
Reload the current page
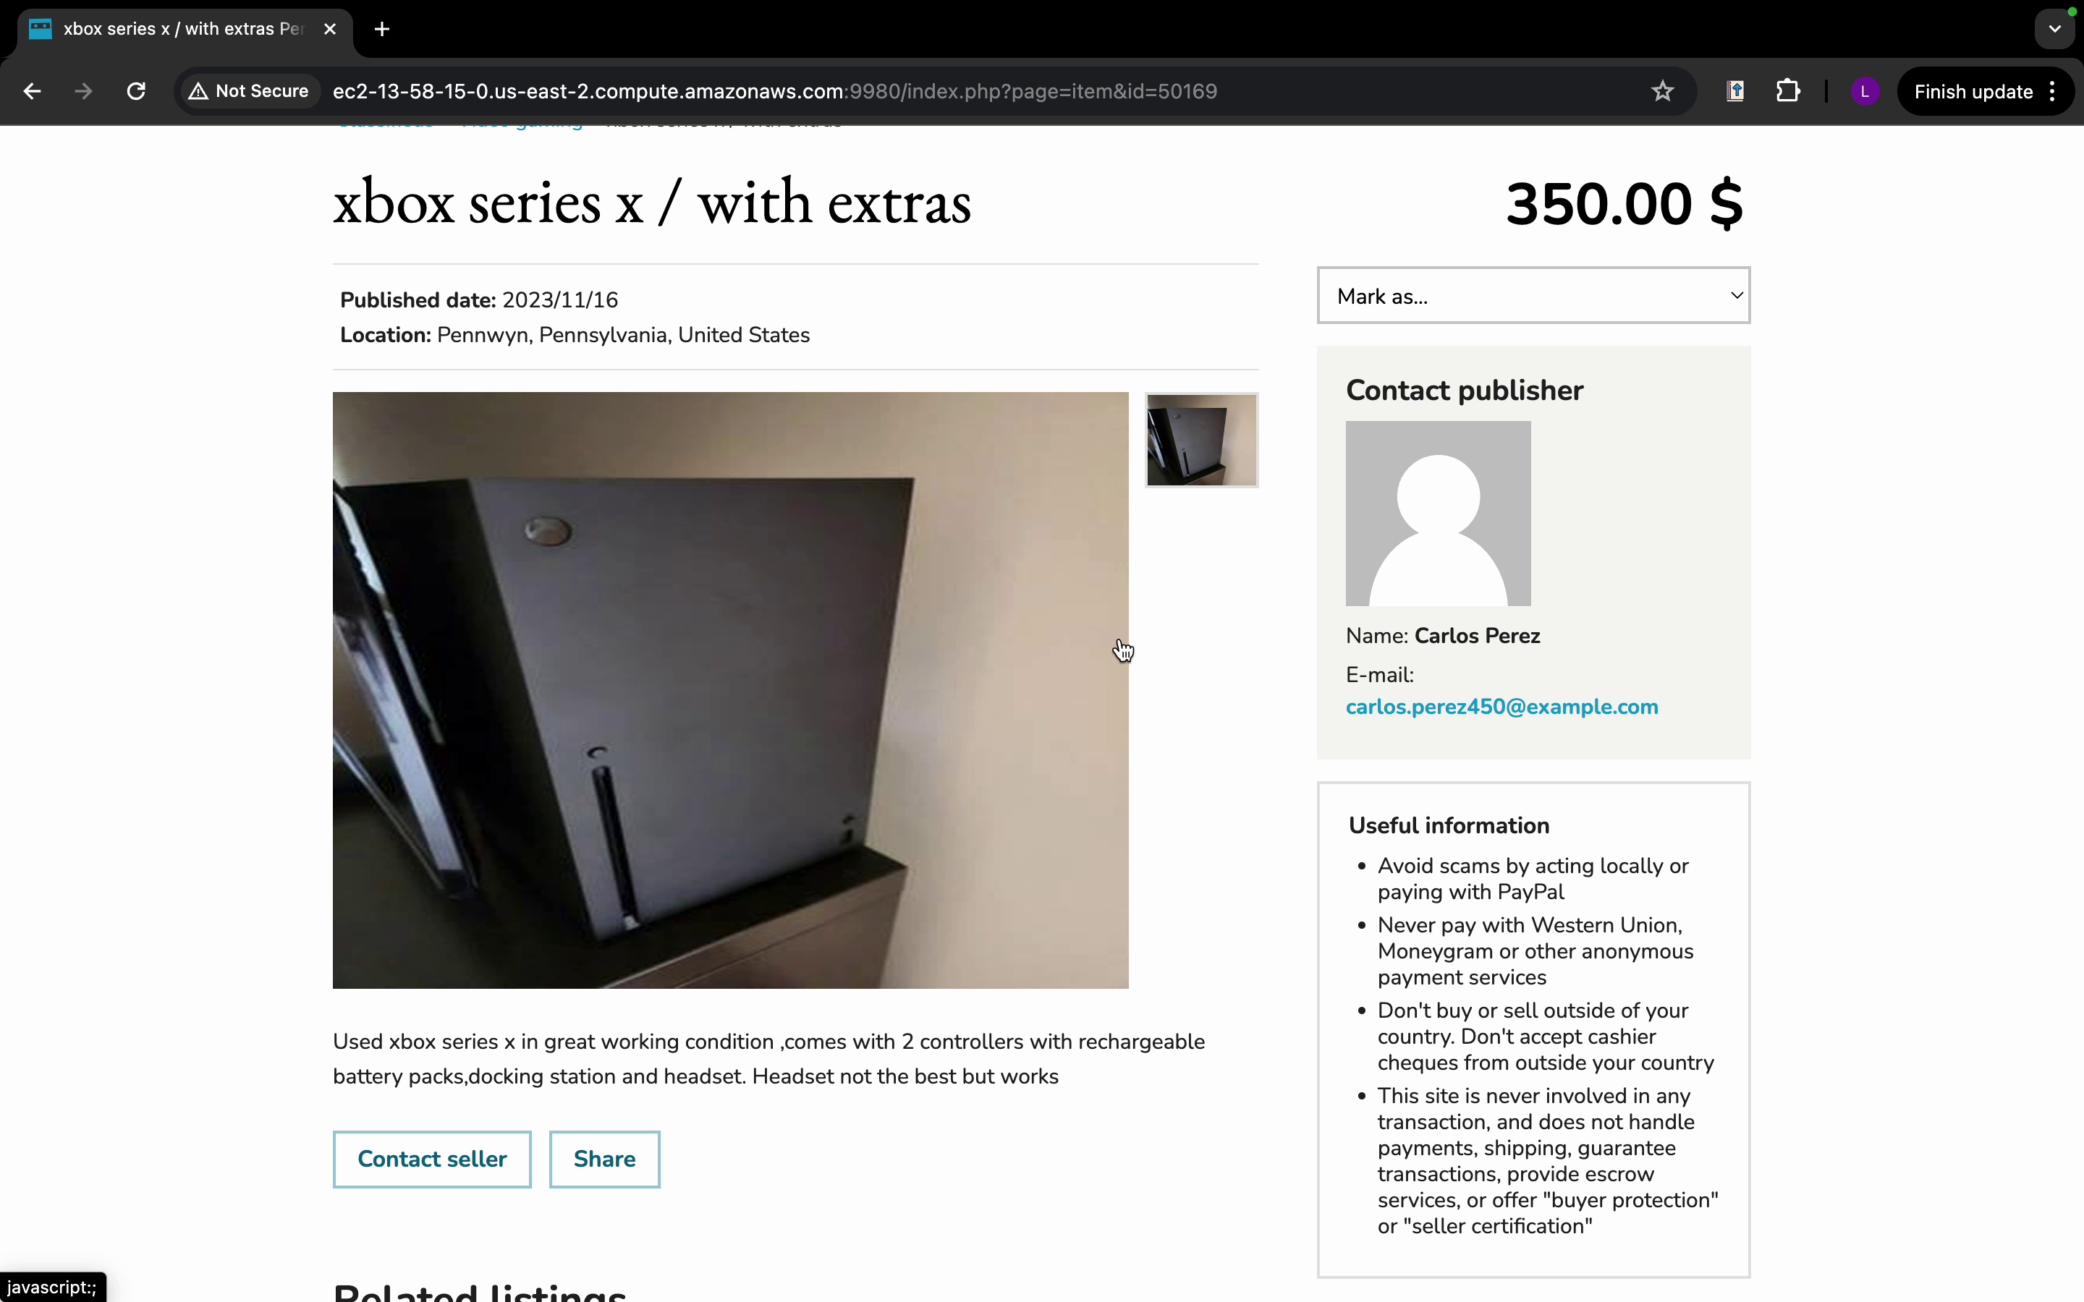(136, 91)
